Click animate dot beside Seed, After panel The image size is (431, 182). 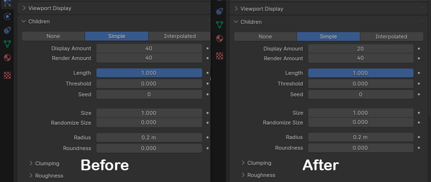[419, 94]
